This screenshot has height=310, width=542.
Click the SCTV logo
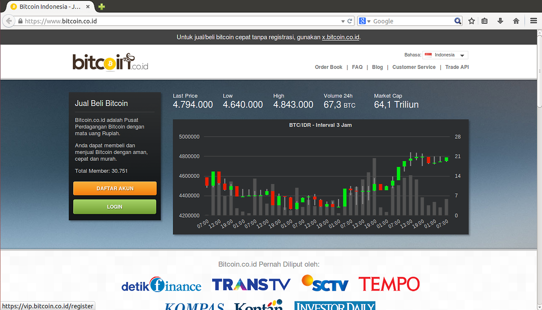pyautogui.click(x=325, y=284)
